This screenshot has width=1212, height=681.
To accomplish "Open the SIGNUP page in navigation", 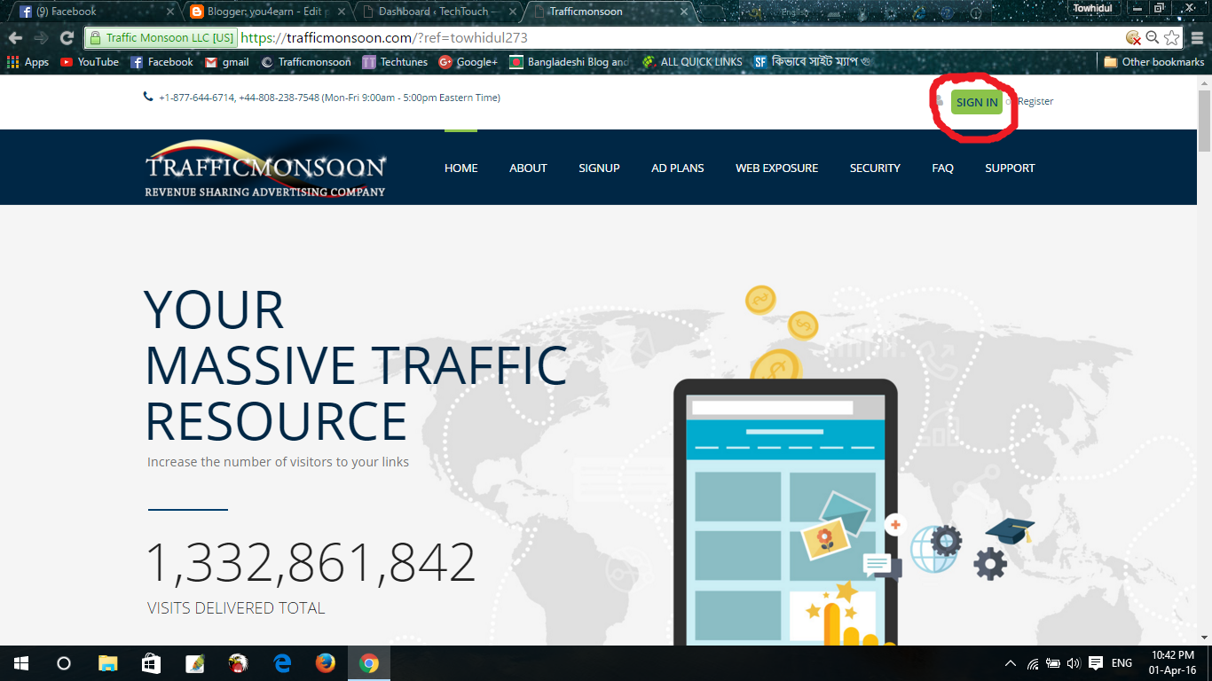I will [x=599, y=168].
